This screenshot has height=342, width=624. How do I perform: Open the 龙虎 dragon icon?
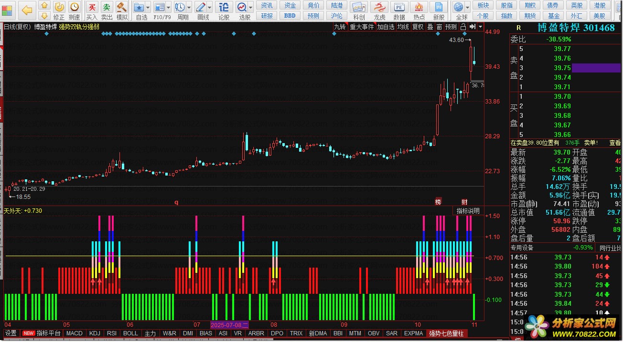(x=379, y=10)
